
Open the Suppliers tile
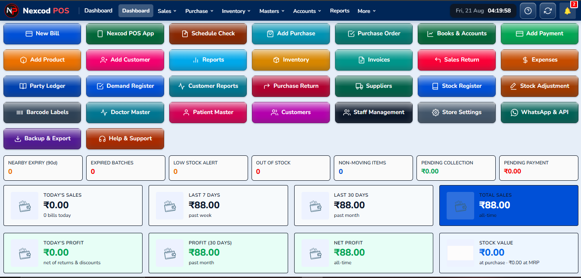[x=374, y=86]
